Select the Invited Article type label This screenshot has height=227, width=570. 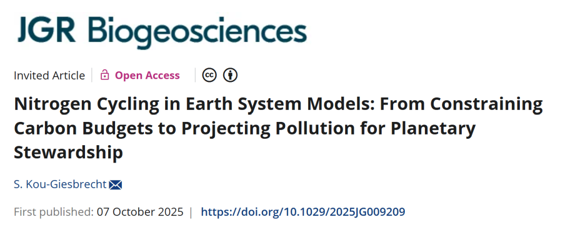[x=50, y=75]
